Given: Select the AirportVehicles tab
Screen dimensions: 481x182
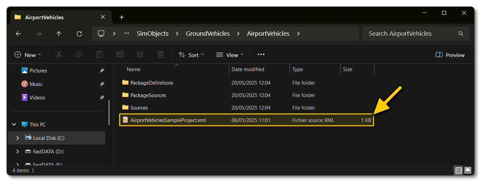Looking at the screenshot, I should click(x=62, y=17).
